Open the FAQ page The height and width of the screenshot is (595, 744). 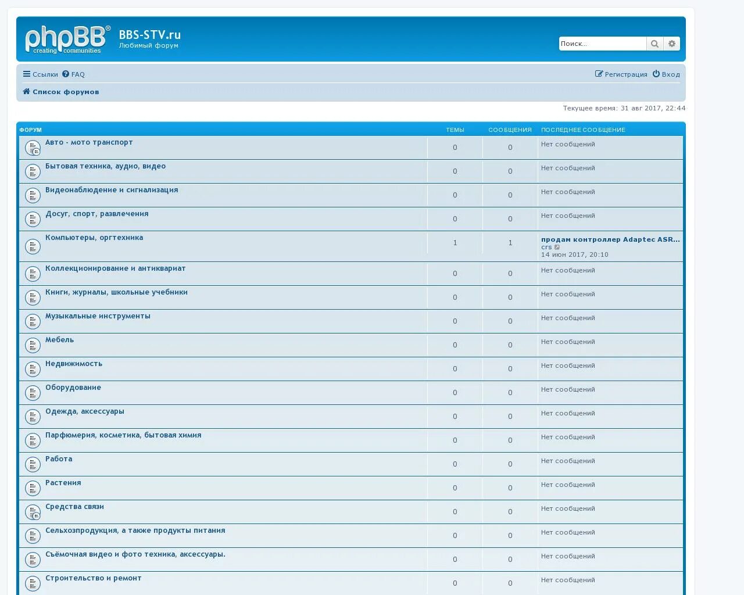(74, 74)
